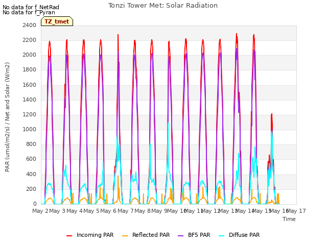Click the 1600 y-axis tick value
The height and width of the screenshot is (245, 327).
click(x=30, y=85)
